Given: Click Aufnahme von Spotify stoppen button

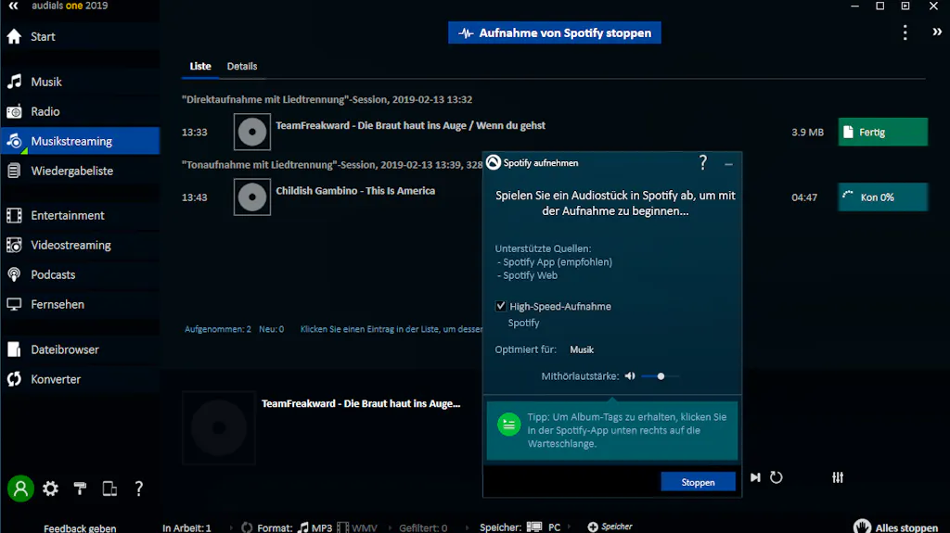Looking at the screenshot, I should tap(555, 32).
